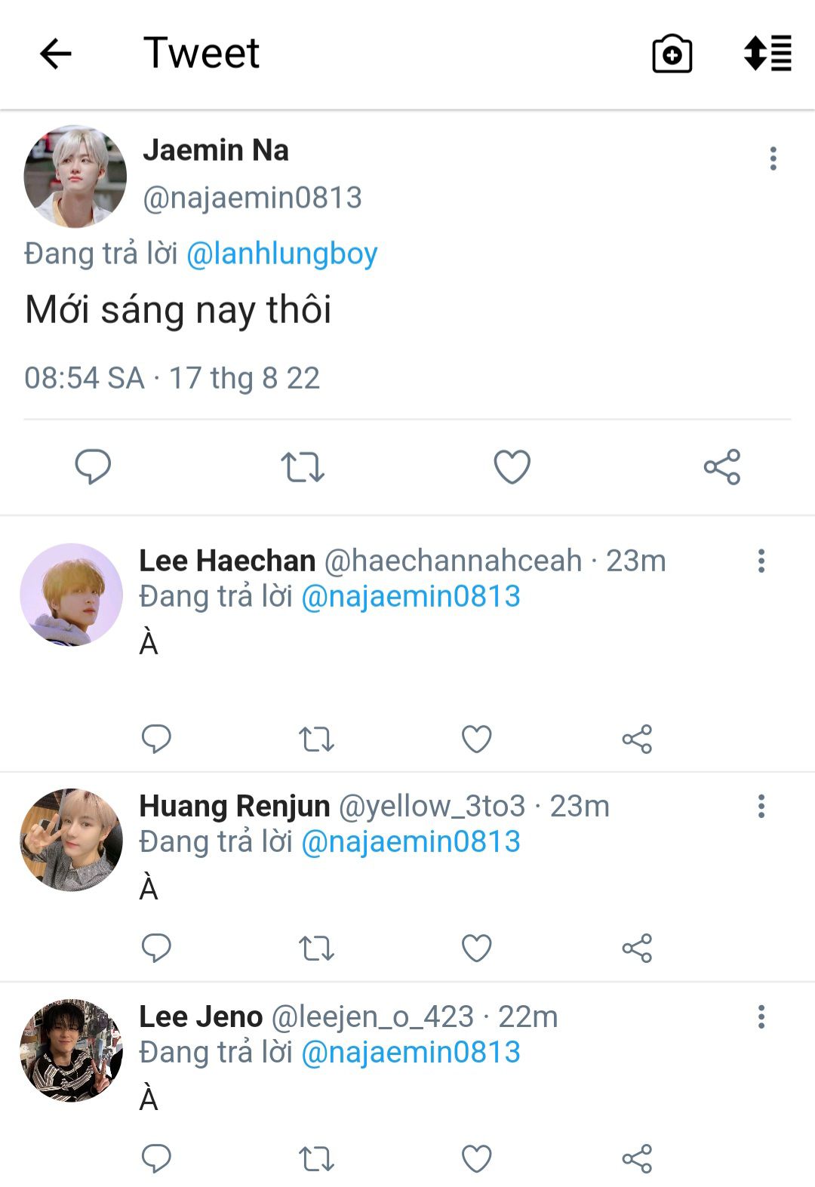
Task: Like Lee Haechan's reply
Action: [477, 739]
